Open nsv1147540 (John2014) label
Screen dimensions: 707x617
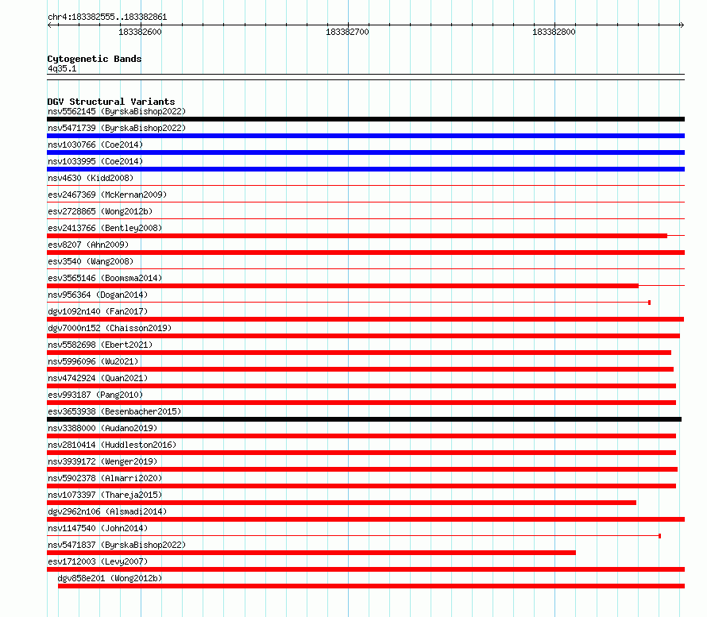[x=98, y=528]
